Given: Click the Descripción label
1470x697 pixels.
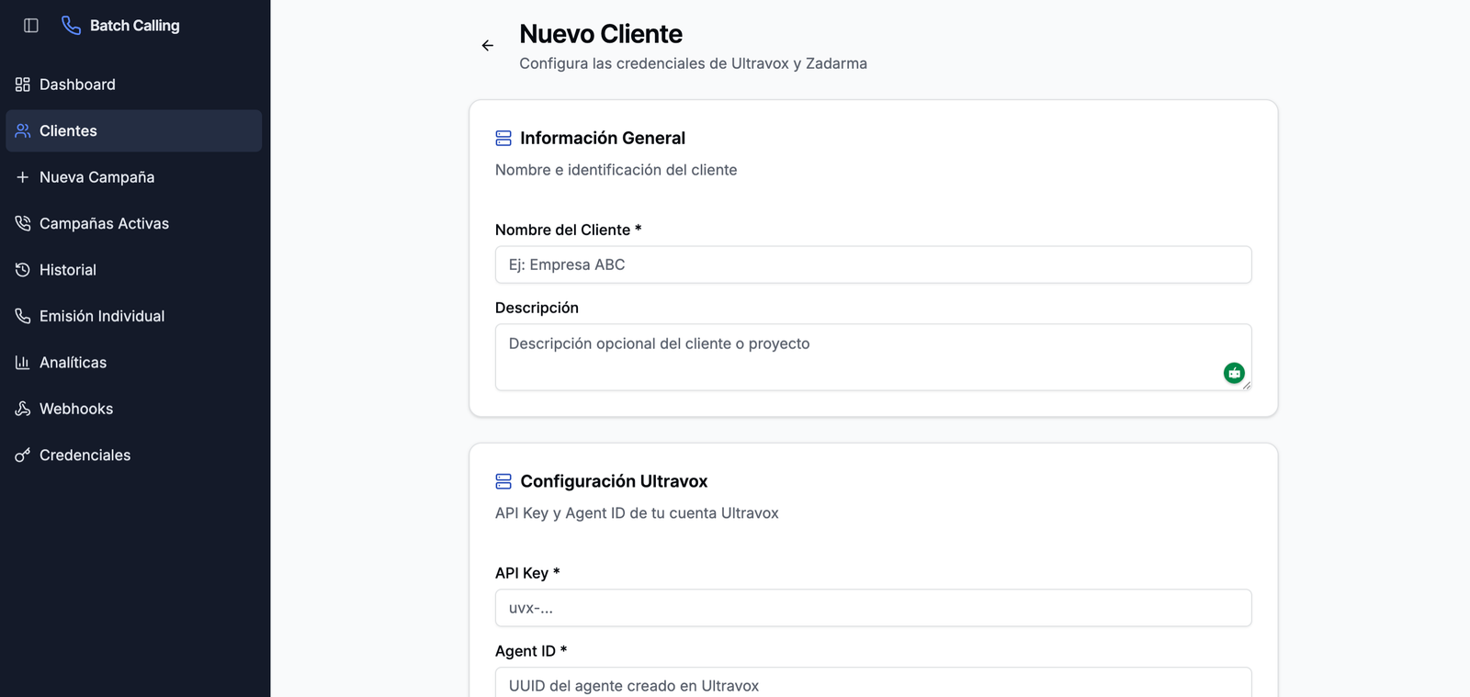Looking at the screenshot, I should point(537,308).
